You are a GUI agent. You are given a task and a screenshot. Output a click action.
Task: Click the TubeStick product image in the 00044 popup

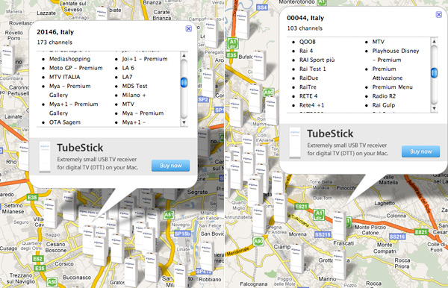coord(295,143)
